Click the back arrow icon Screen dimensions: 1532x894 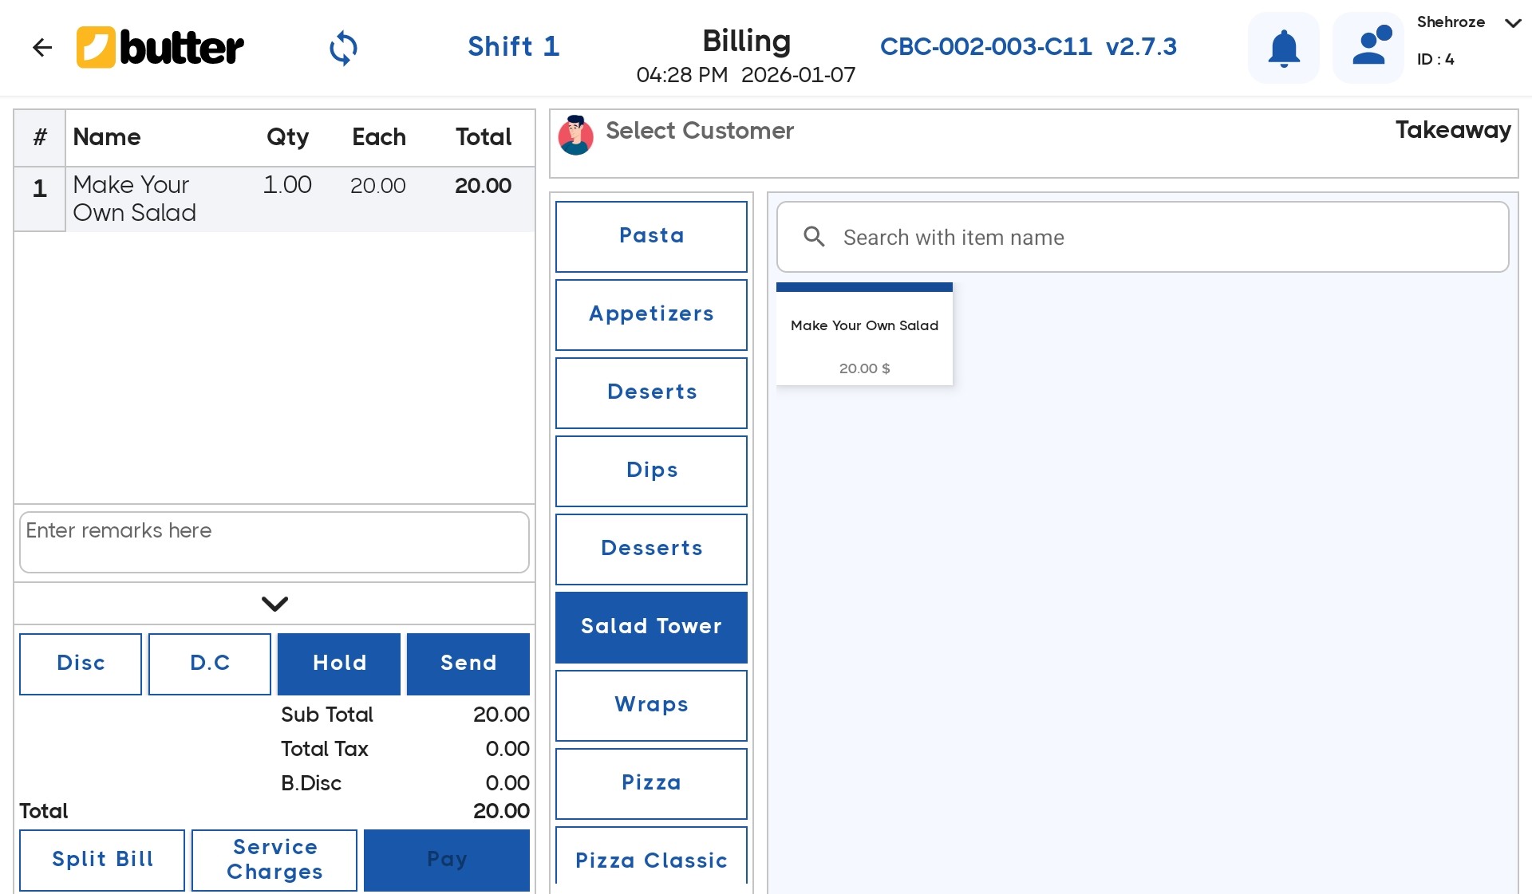[x=42, y=48]
